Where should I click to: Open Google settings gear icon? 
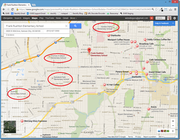click(175, 18)
